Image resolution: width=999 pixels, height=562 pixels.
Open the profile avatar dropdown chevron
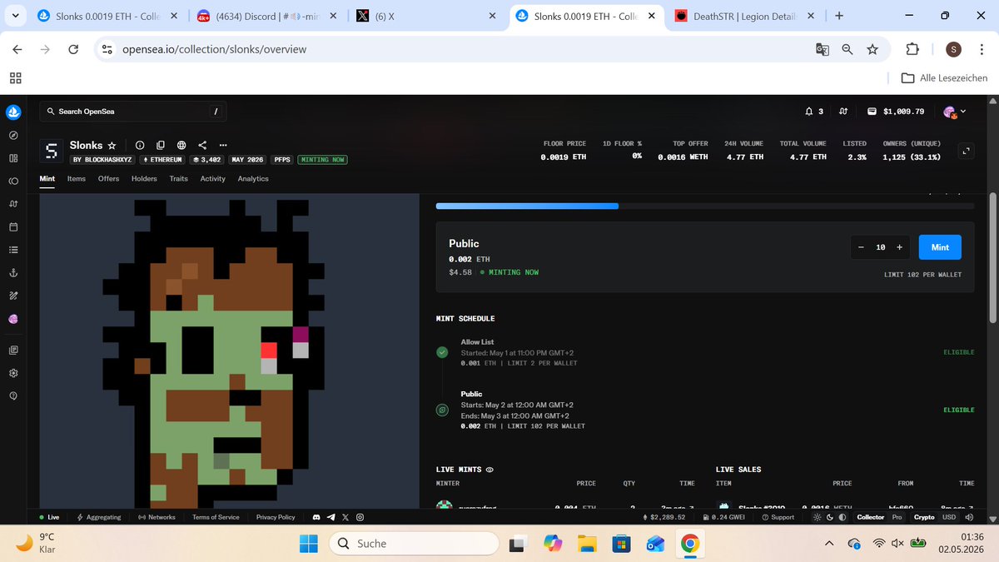[x=964, y=112]
